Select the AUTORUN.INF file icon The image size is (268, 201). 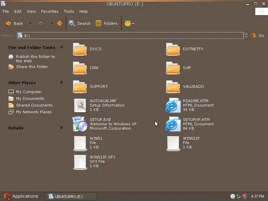pyautogui.click(x=80, y=106)
